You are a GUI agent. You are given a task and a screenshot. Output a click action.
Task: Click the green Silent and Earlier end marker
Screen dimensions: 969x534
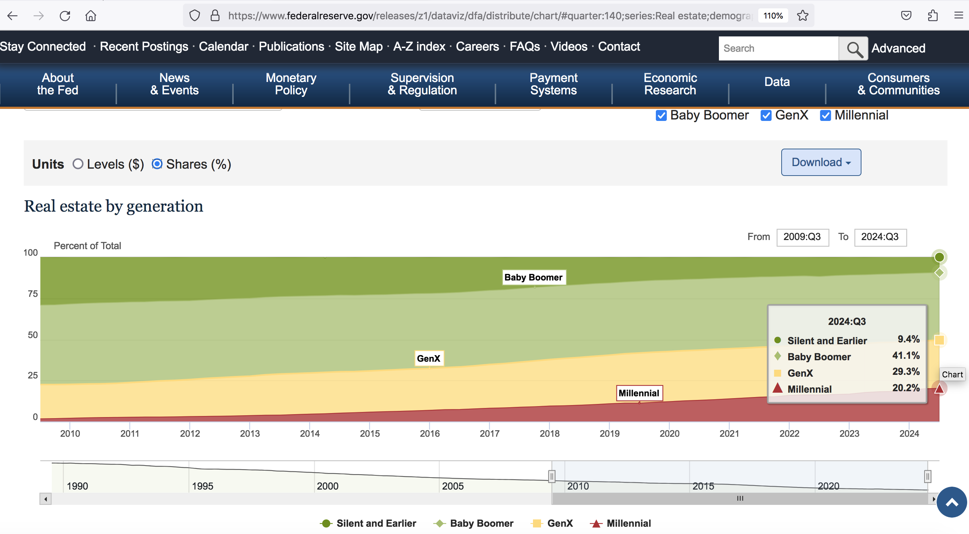[939, 257]
